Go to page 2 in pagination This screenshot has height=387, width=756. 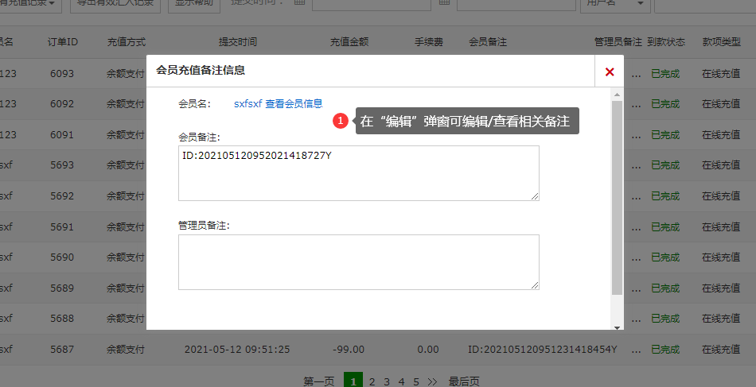click(x=372, y=381)
